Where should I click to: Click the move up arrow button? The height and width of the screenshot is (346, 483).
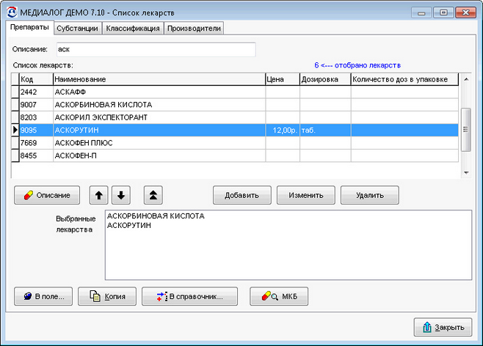coord(99,195)
